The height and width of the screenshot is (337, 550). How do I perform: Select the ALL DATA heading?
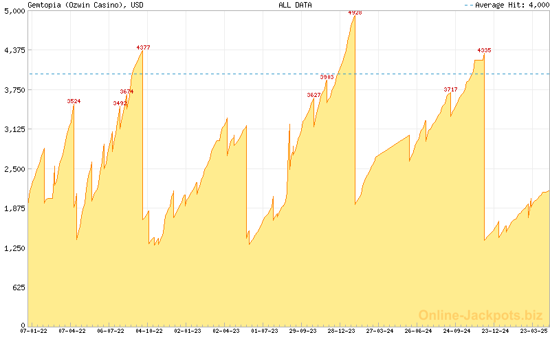pos(295,5)
